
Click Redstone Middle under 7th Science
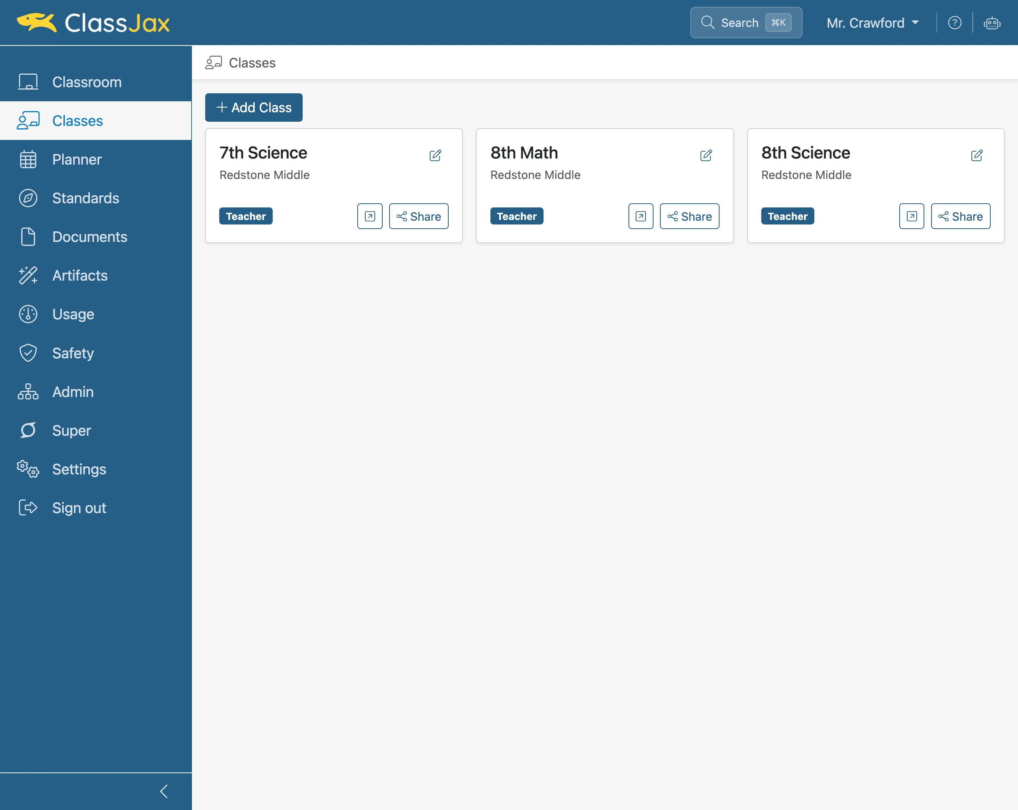[x=264, y=175]
